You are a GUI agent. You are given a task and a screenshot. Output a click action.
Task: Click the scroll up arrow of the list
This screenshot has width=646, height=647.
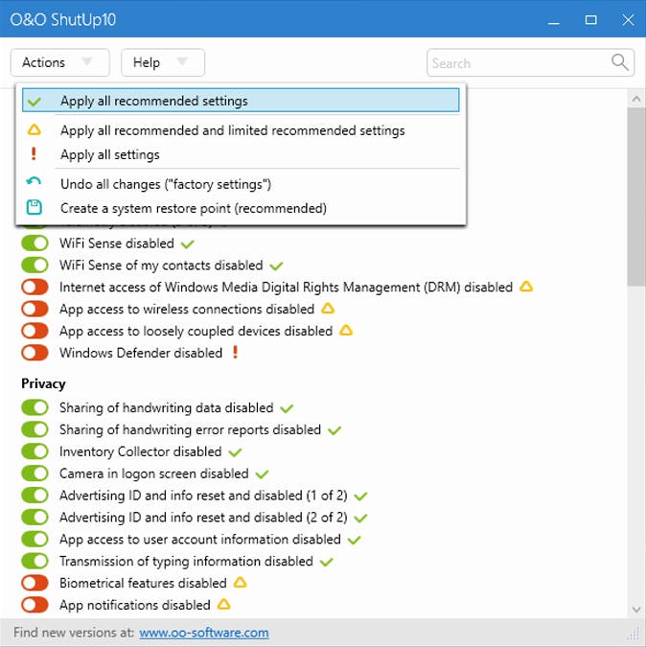click(636, 99)
